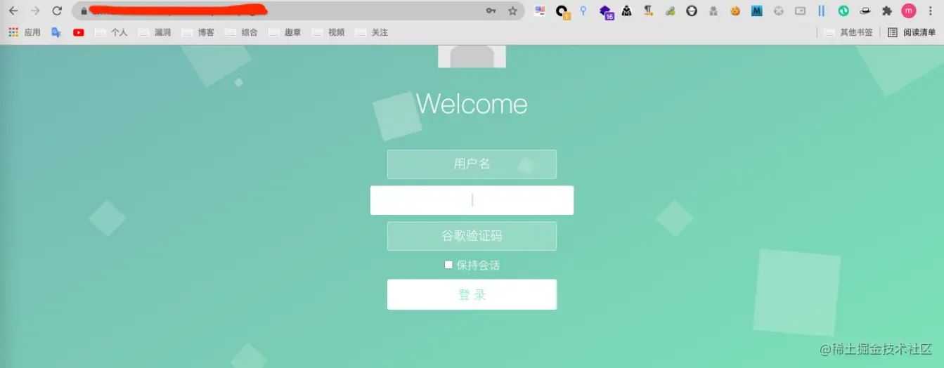
Task: Open the 阅读清单 reading list
Action: point(912,32)
